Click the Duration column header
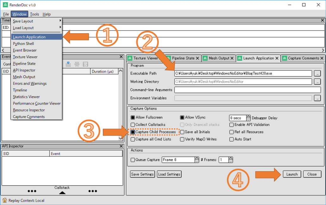 coord(104,71)
